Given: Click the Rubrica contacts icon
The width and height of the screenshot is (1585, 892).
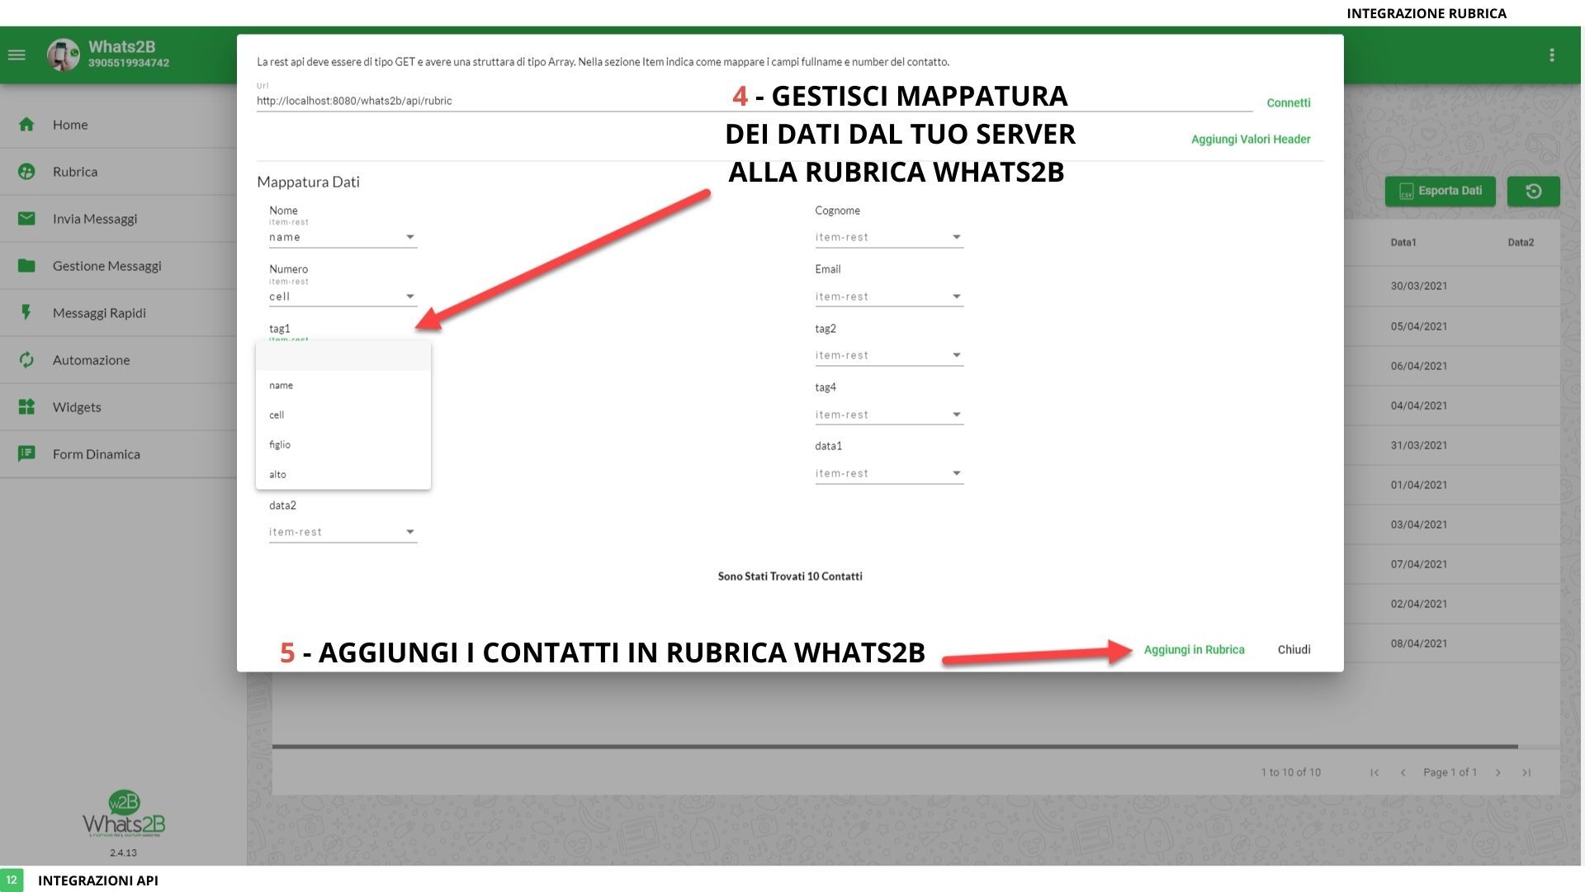Looking at the screenshot, I should pos(26,172).
